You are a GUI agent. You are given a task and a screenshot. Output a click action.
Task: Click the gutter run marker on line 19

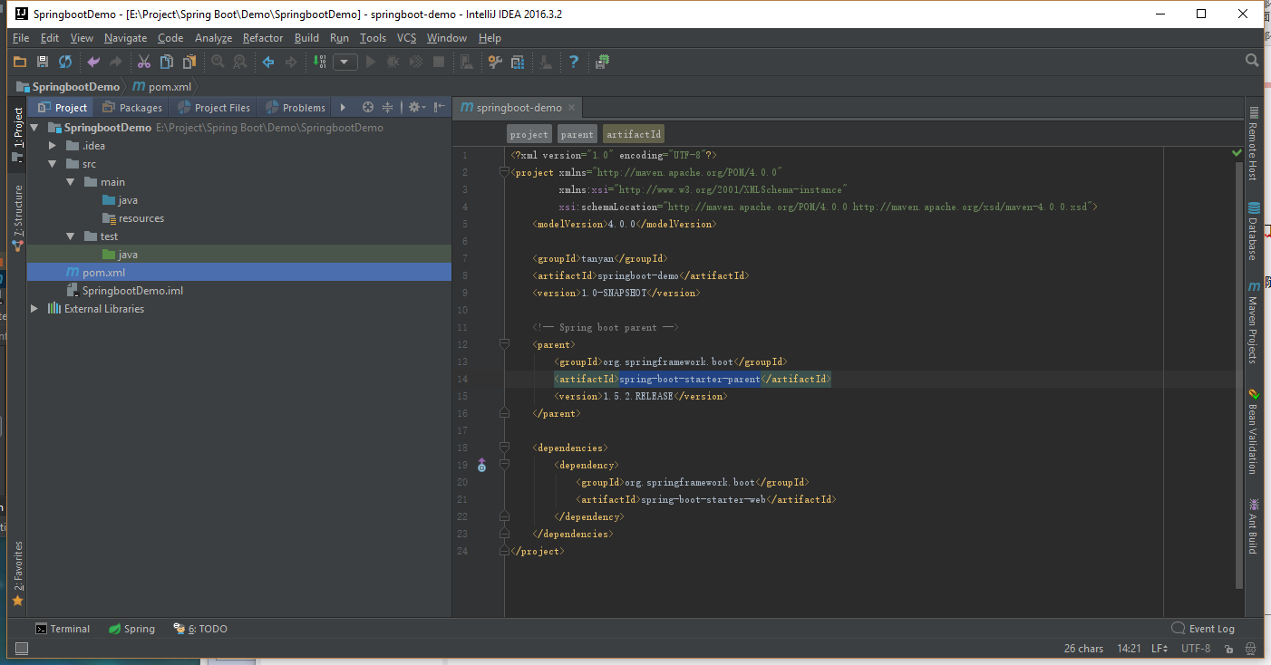[x=481, y=466]
